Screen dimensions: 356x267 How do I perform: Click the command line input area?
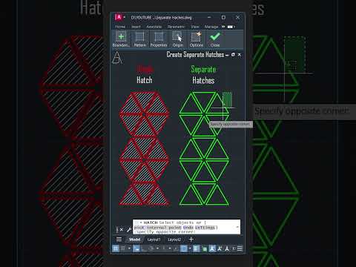(186, 227)
